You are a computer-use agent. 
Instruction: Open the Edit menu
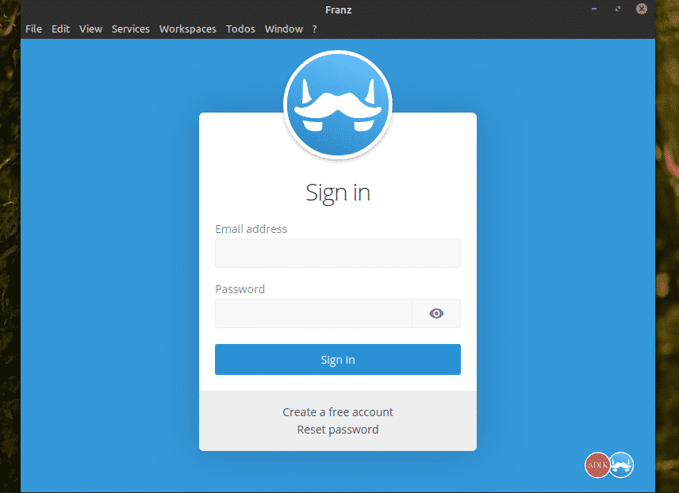[60, 29]
